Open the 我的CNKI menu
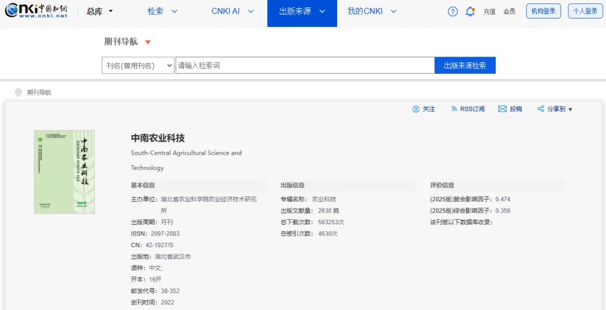 pos(365,12)
